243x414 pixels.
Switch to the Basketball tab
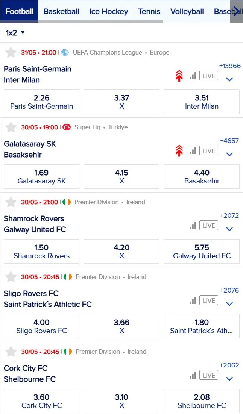click(x=61, y=11)
